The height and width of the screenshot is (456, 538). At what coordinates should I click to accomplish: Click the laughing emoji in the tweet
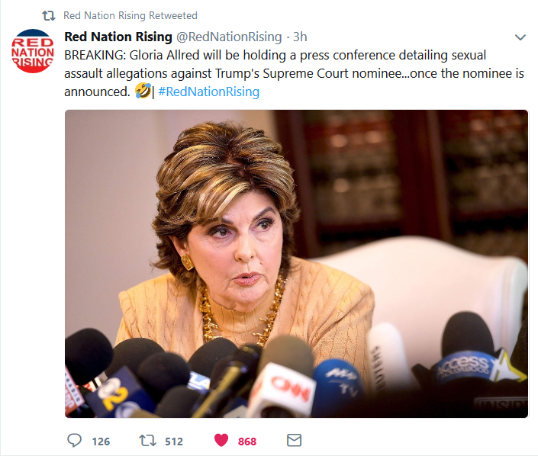(x=142, y=92)
